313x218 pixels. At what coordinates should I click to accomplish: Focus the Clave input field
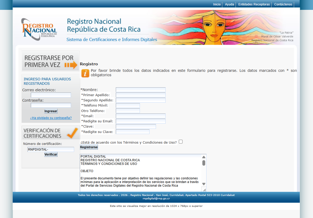tap(136, 126)
